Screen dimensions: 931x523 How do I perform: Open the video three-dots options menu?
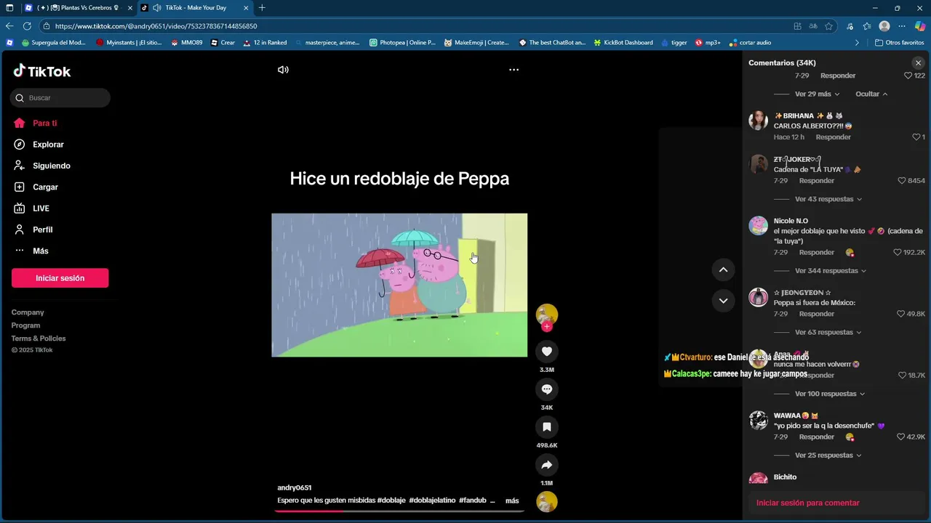click(514, 70)
